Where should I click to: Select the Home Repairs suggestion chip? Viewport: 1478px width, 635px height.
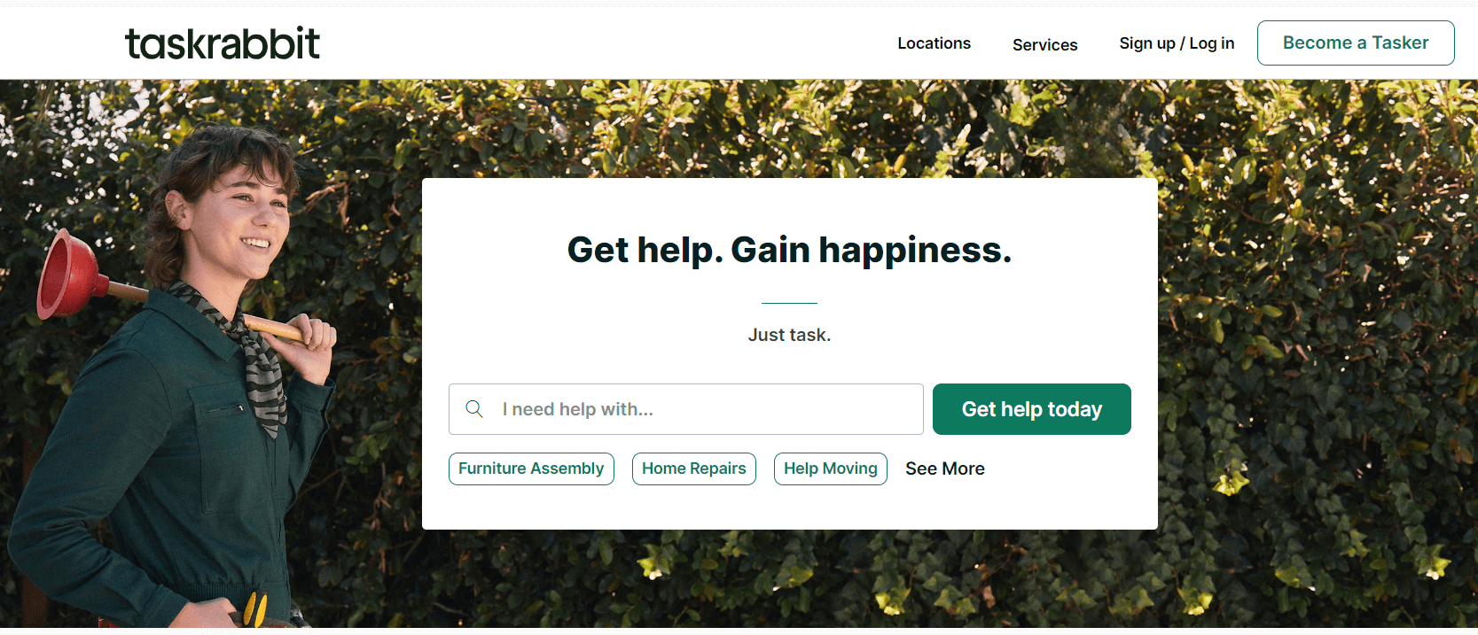coord(694,469)
